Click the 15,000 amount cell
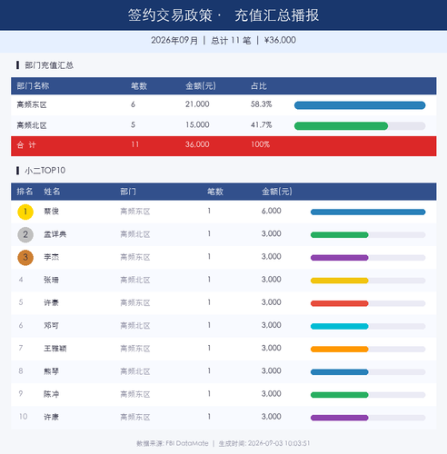 [x=197, y=124]
